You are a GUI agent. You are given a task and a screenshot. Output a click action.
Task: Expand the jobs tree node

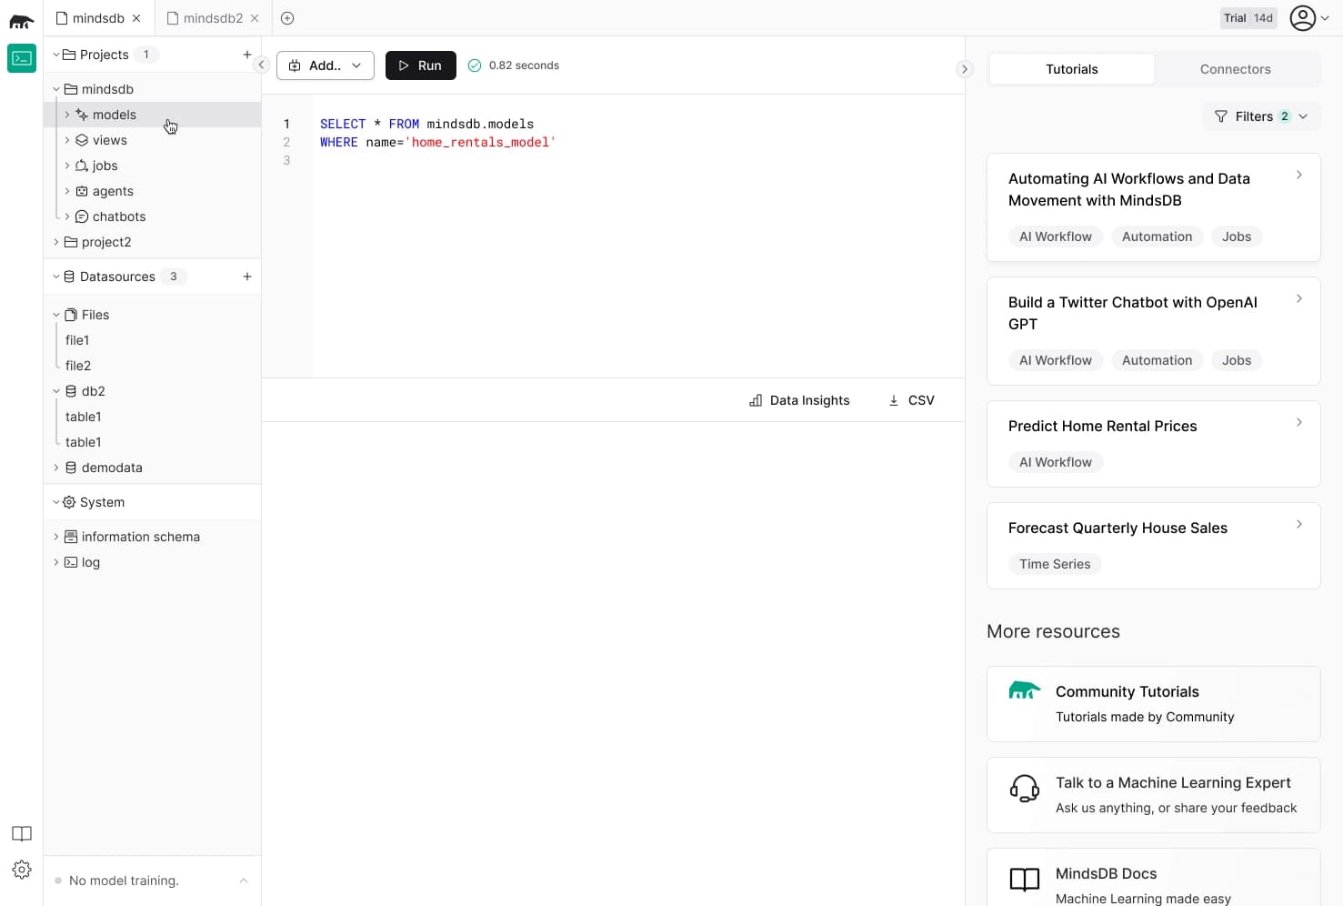coord(67,166)
